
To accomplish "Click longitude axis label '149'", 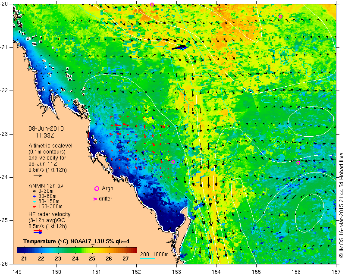I will pos(17,272).
